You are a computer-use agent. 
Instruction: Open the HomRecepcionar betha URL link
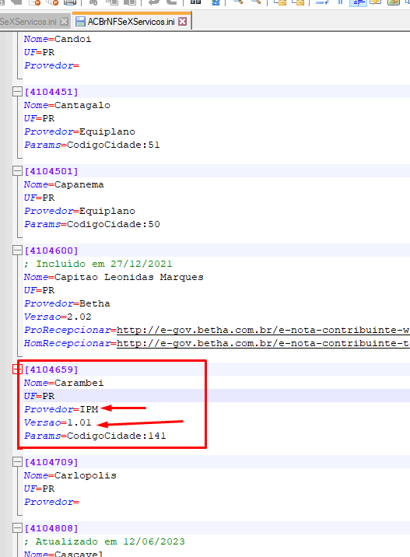click(x=263, y=343)
